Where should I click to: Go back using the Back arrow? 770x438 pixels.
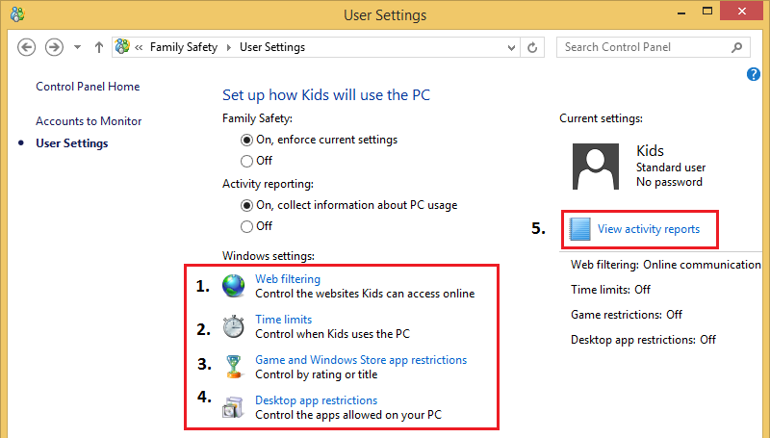click(x=27, y=47)
